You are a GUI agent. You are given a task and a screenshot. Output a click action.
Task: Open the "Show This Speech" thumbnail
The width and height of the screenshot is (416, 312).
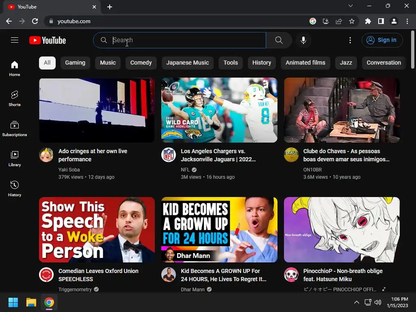coord(97,230)
